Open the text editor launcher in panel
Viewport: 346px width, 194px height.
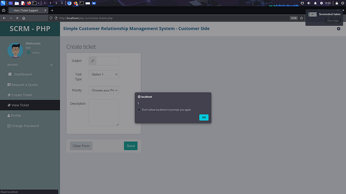coord(23,3)
